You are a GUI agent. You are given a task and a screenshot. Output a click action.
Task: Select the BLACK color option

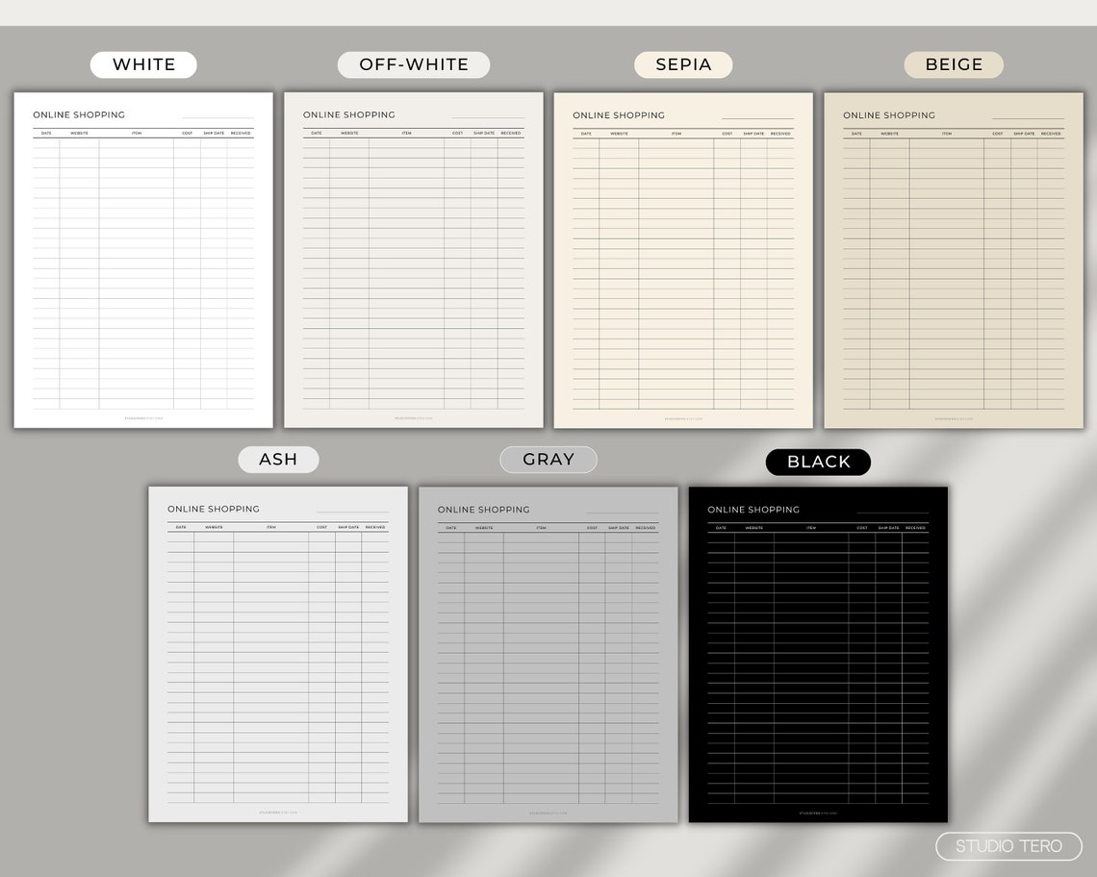pos(818,462)
